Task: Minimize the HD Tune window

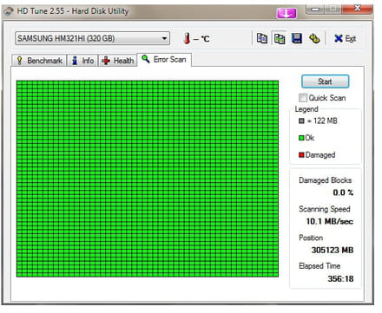Action: coord(315,10)
